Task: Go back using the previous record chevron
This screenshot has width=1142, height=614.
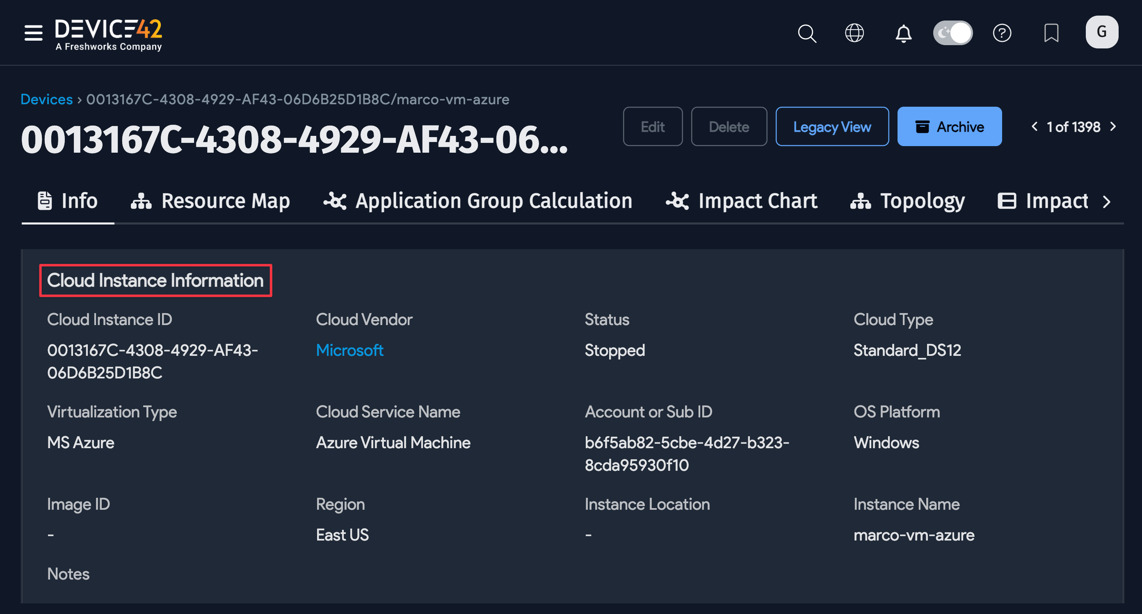Action: click(1034, 126)
